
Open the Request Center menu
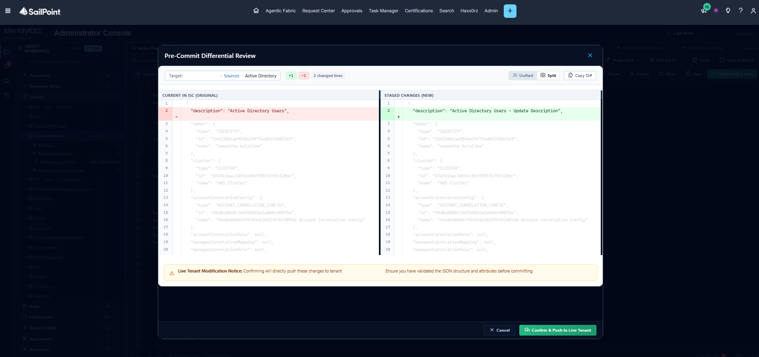point(318,11)
